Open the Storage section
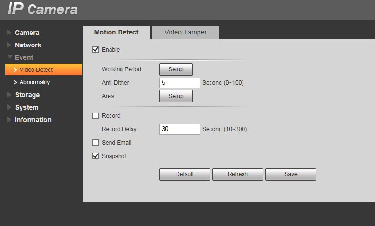Viewport: 375px width, 226px height. 28,95
